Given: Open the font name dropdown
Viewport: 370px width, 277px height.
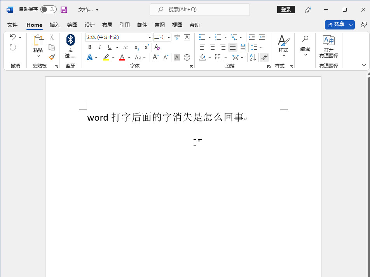Looking at the screenshot, I should pos(150,37).
